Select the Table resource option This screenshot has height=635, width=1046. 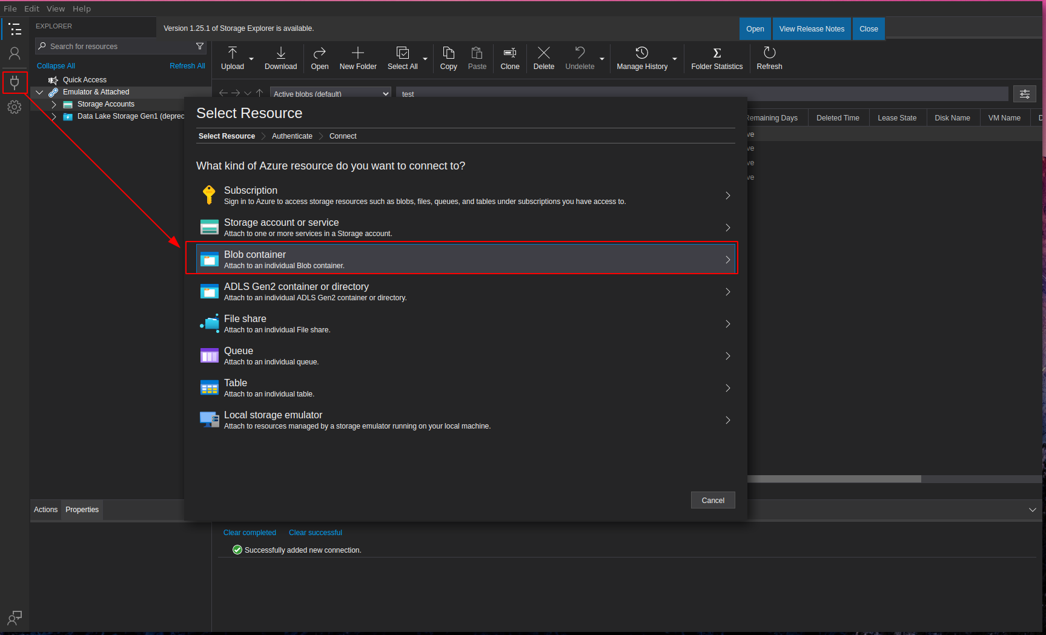[x=466, y=388]
